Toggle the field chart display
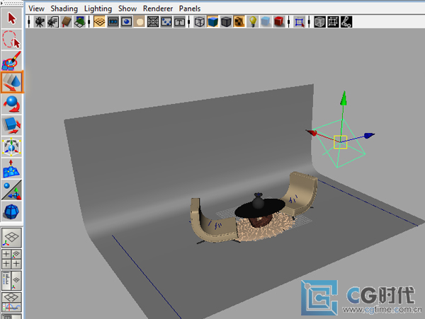The height and width of the screenshot is (319, 425). coord(153,22)
